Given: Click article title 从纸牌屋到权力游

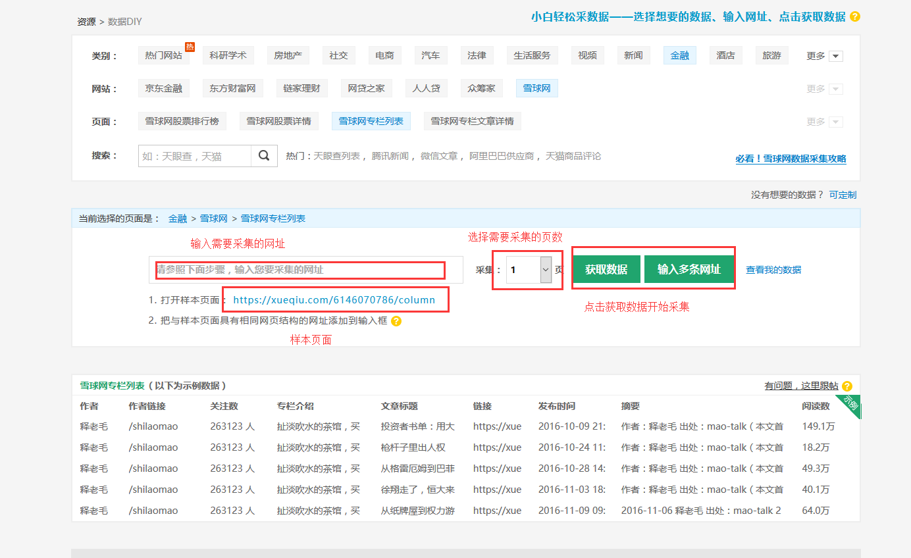Looking at the screenshot, I should click(x=418, y=511).
